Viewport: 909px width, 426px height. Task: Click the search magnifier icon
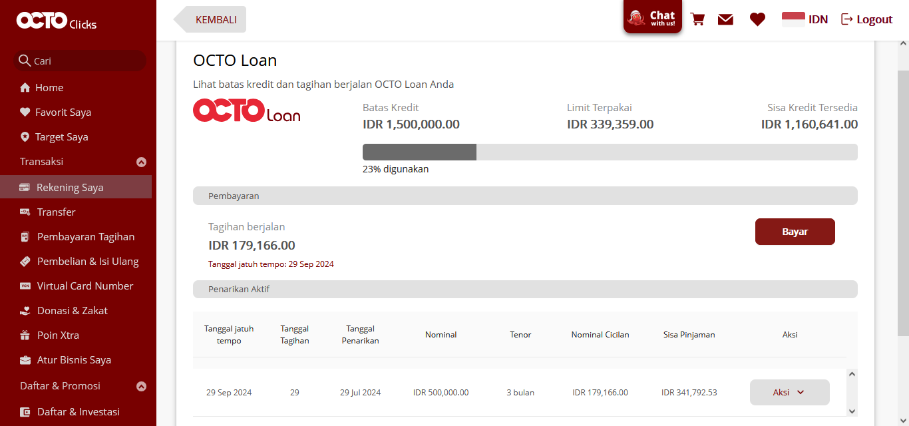pos(25,61)
